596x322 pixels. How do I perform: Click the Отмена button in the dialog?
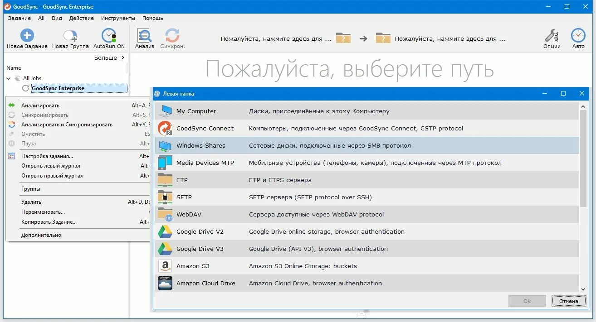point(568,301)
